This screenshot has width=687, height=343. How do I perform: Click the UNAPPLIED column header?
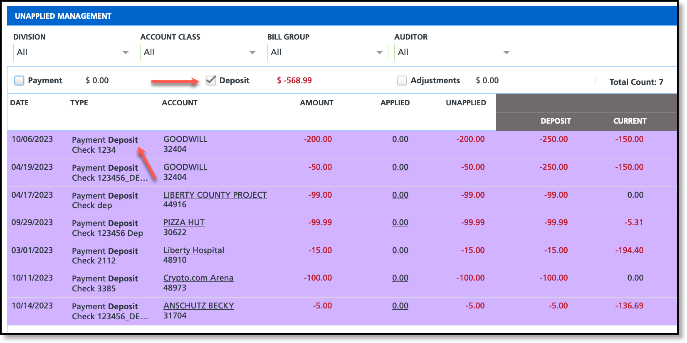tap(466, 103)
